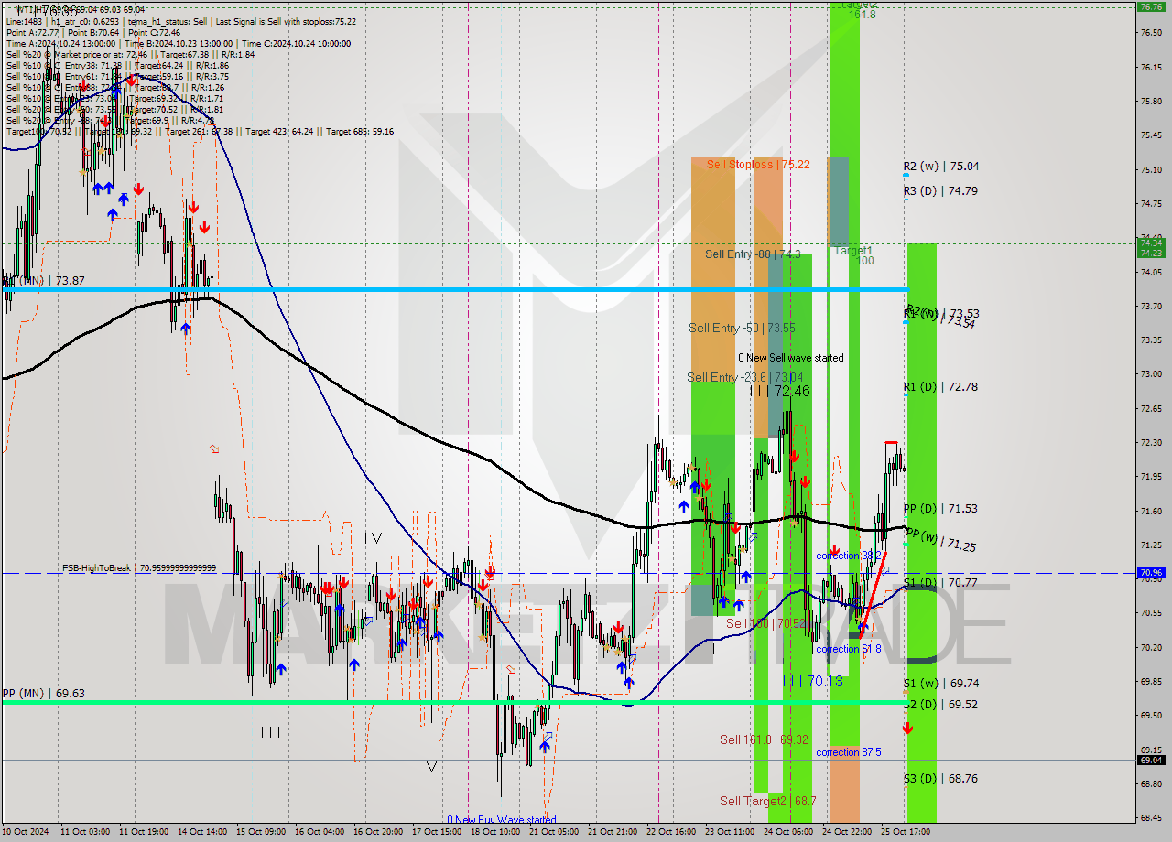Click the '24 Oct 22:00' time axis label
Screen dimensions: 1172x842
click(846, 832)
